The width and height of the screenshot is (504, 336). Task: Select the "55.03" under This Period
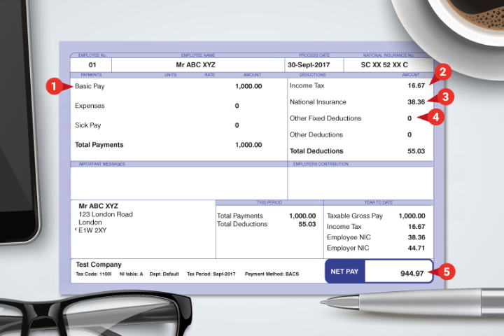tap(307, 224)
